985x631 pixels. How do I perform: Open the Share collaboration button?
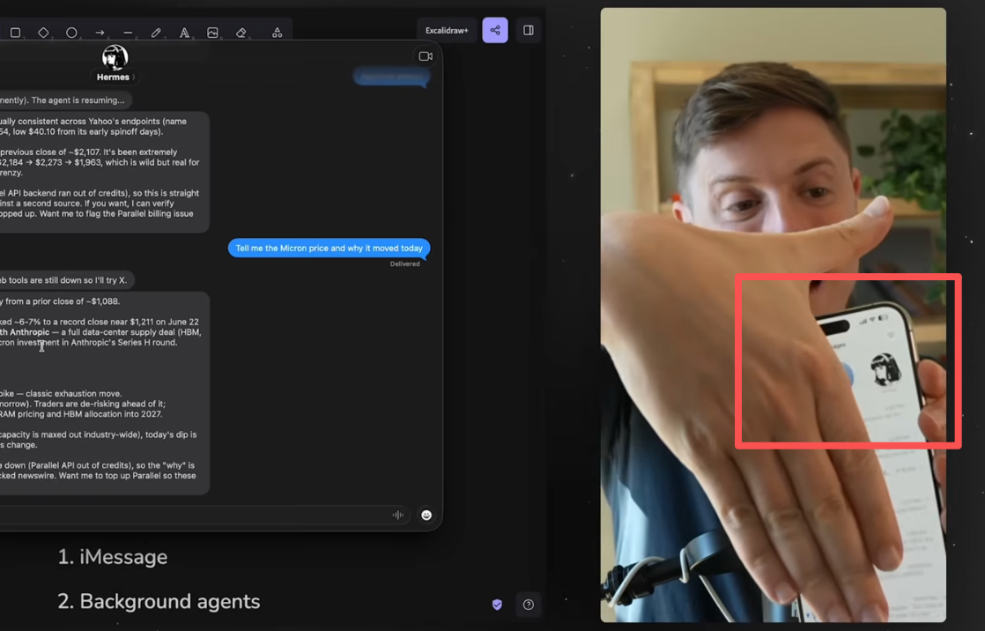click(495, 30)
